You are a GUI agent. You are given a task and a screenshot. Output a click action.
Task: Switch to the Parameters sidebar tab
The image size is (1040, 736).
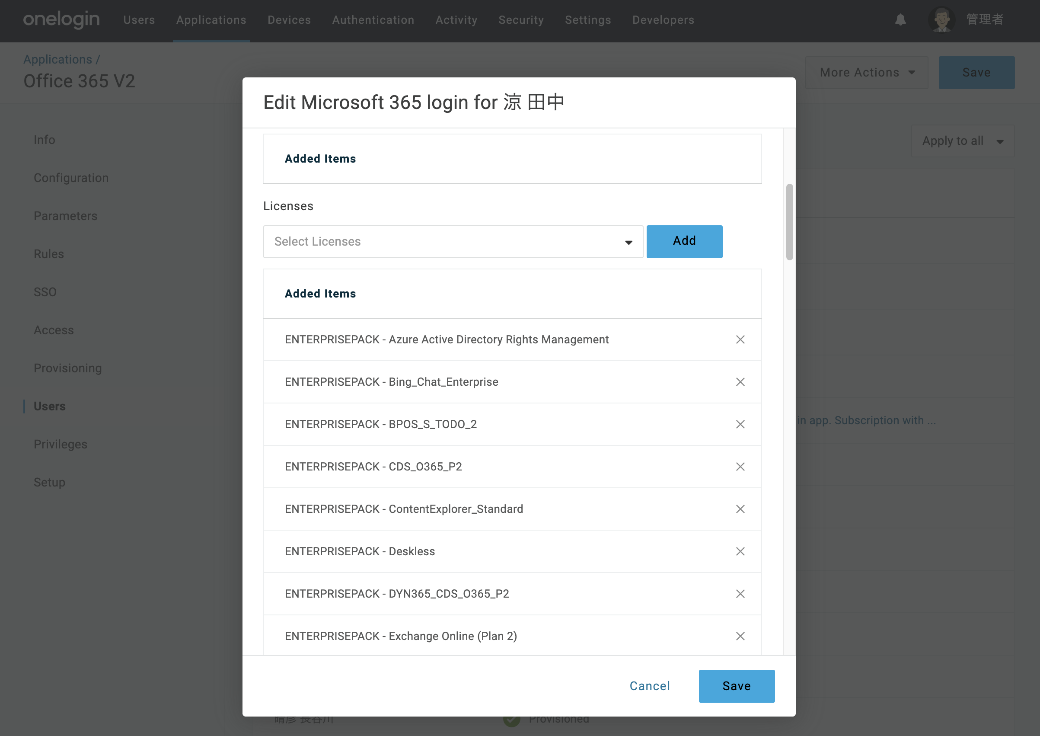click(65, 216)
